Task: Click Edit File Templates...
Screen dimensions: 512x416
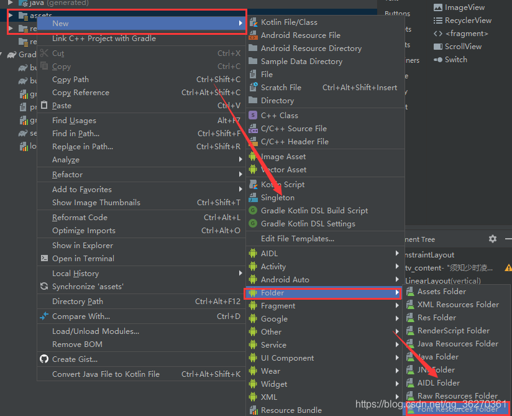Action: 325,239
